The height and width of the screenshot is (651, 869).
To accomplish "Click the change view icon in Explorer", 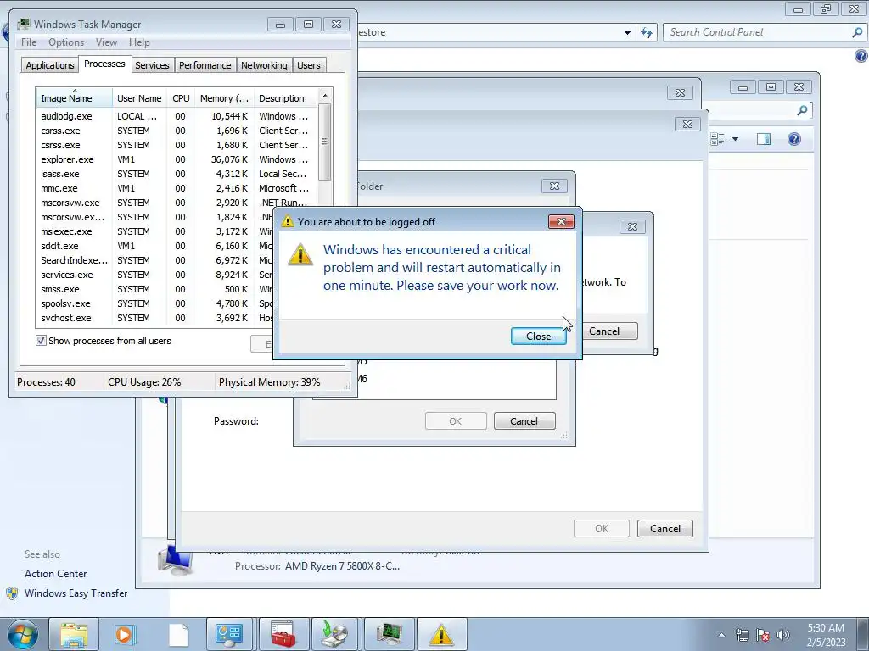I will 718,139.
